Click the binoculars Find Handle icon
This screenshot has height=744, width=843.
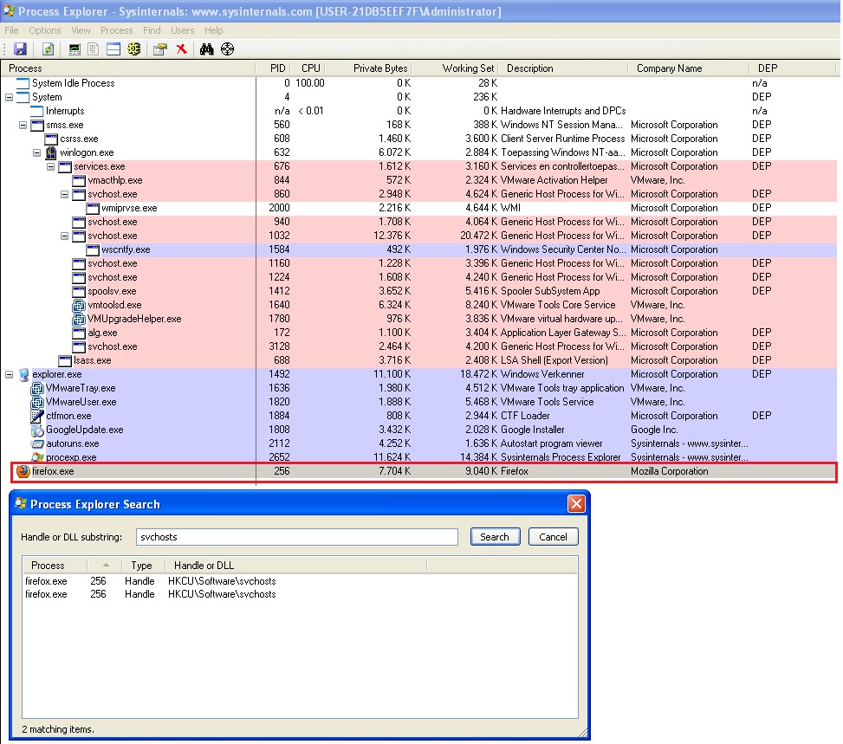206,49
